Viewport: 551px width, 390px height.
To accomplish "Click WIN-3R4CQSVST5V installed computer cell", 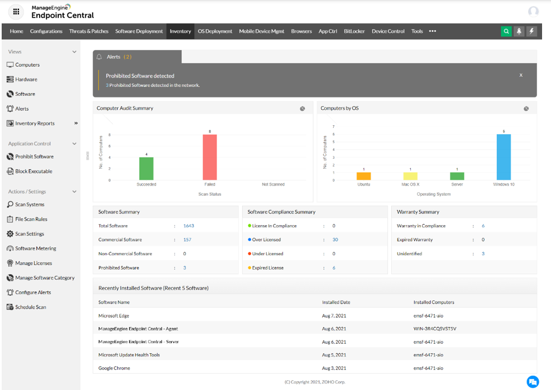I will pos(435,329).
